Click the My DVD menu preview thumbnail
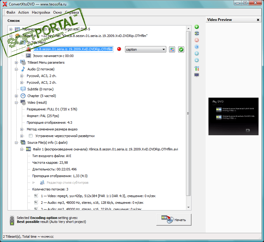264x242 pixels. point(233,116)
